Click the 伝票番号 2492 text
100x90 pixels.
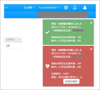[x=60, y=74]
